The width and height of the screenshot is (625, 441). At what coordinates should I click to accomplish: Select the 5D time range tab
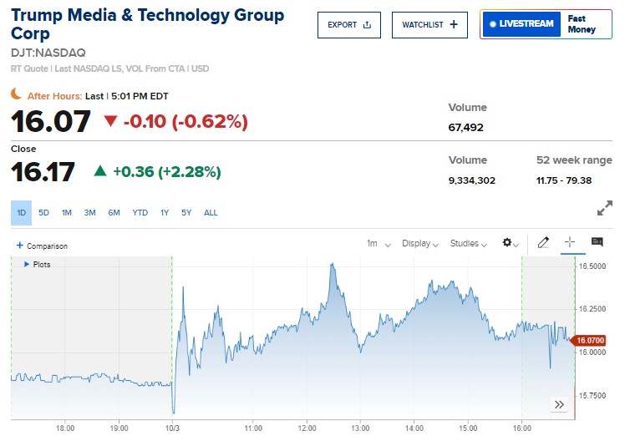[x=43, y=213]
